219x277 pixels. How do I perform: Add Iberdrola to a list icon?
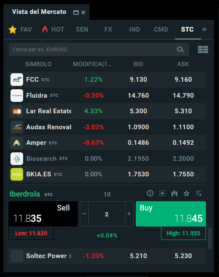(199, 193)
